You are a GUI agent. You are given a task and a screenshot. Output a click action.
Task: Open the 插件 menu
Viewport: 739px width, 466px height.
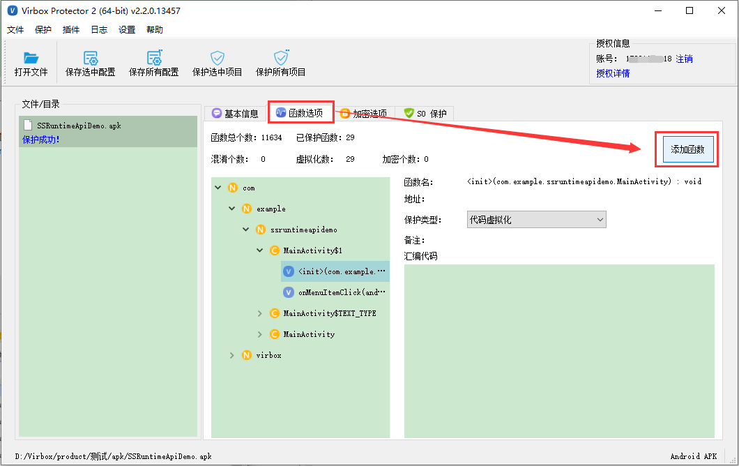click(x=70, y=30)
